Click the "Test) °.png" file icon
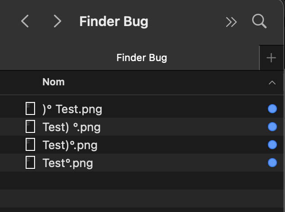285x212 pixels. click(30, 127)
